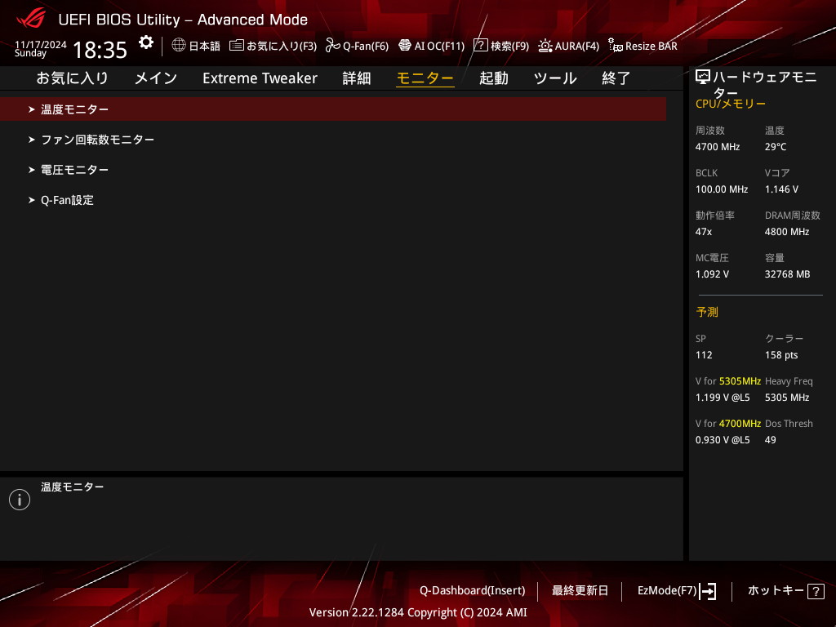Click the SP value 112
The image size is (836, 627).
point(704,355)
